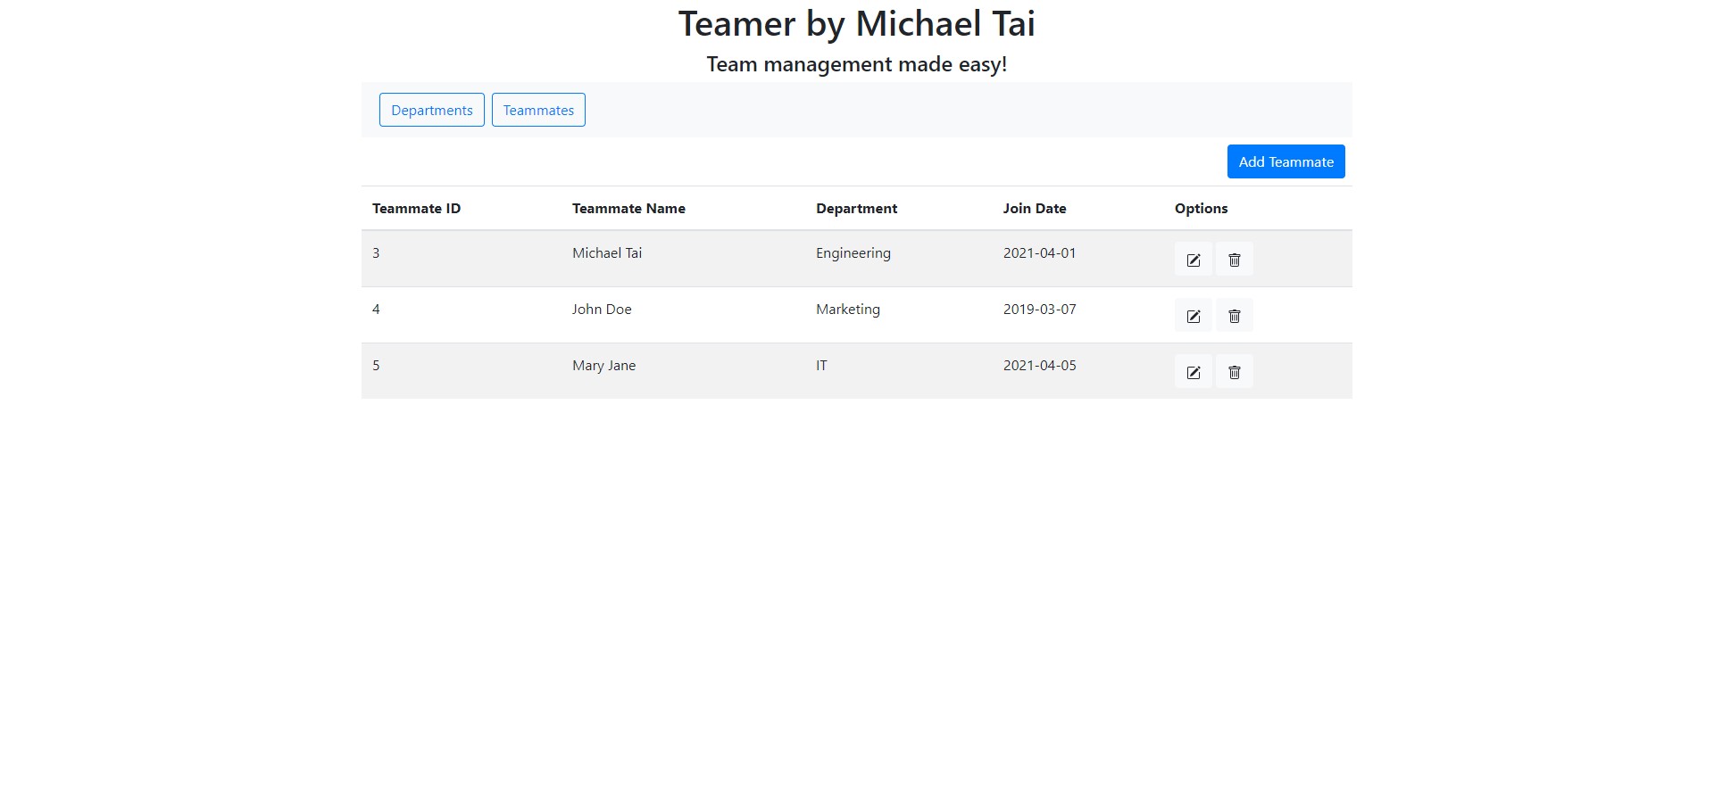Select the Teammate ID column header
1714x785 pixels.
tap(417, 209)
